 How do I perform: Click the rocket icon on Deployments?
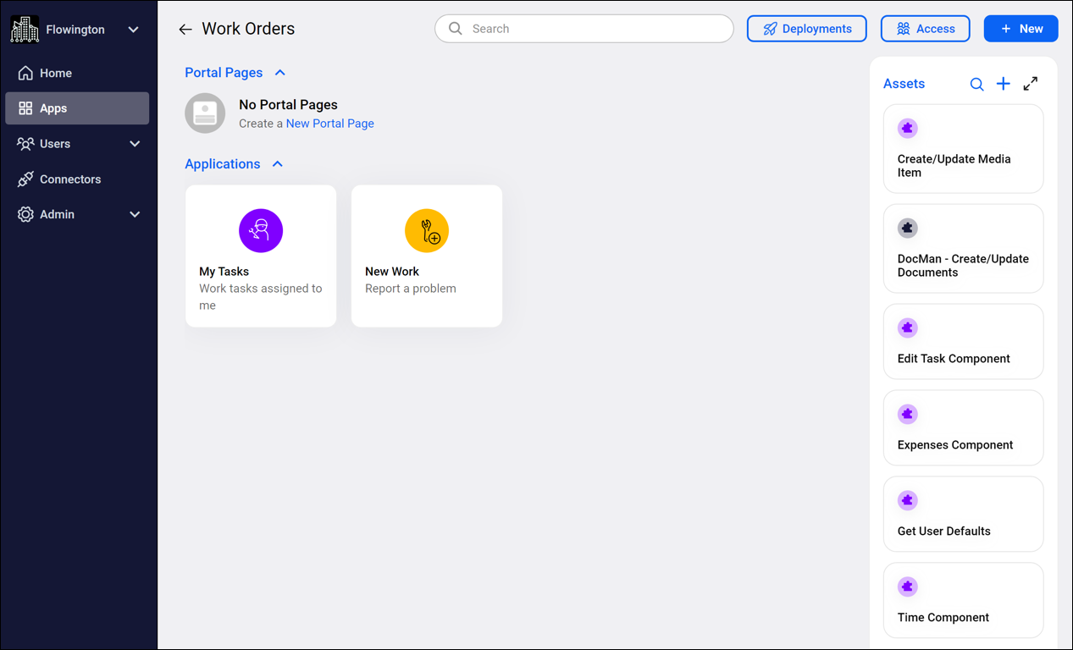[x=770, y=29]
